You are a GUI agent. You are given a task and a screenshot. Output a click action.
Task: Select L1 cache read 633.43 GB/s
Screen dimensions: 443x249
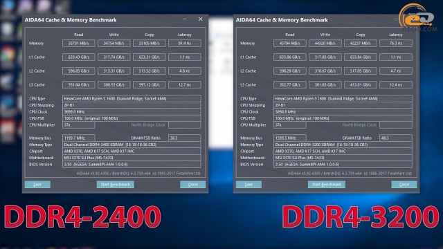[78, 57]
